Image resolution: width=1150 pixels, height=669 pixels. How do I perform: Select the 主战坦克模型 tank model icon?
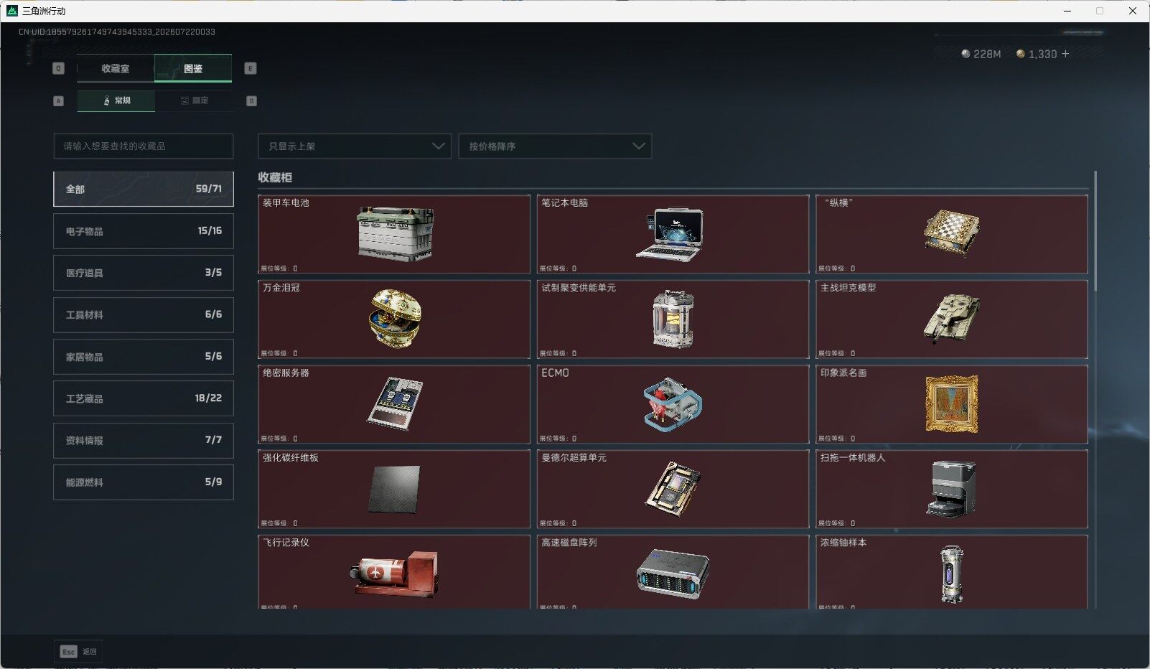[951, 317]
